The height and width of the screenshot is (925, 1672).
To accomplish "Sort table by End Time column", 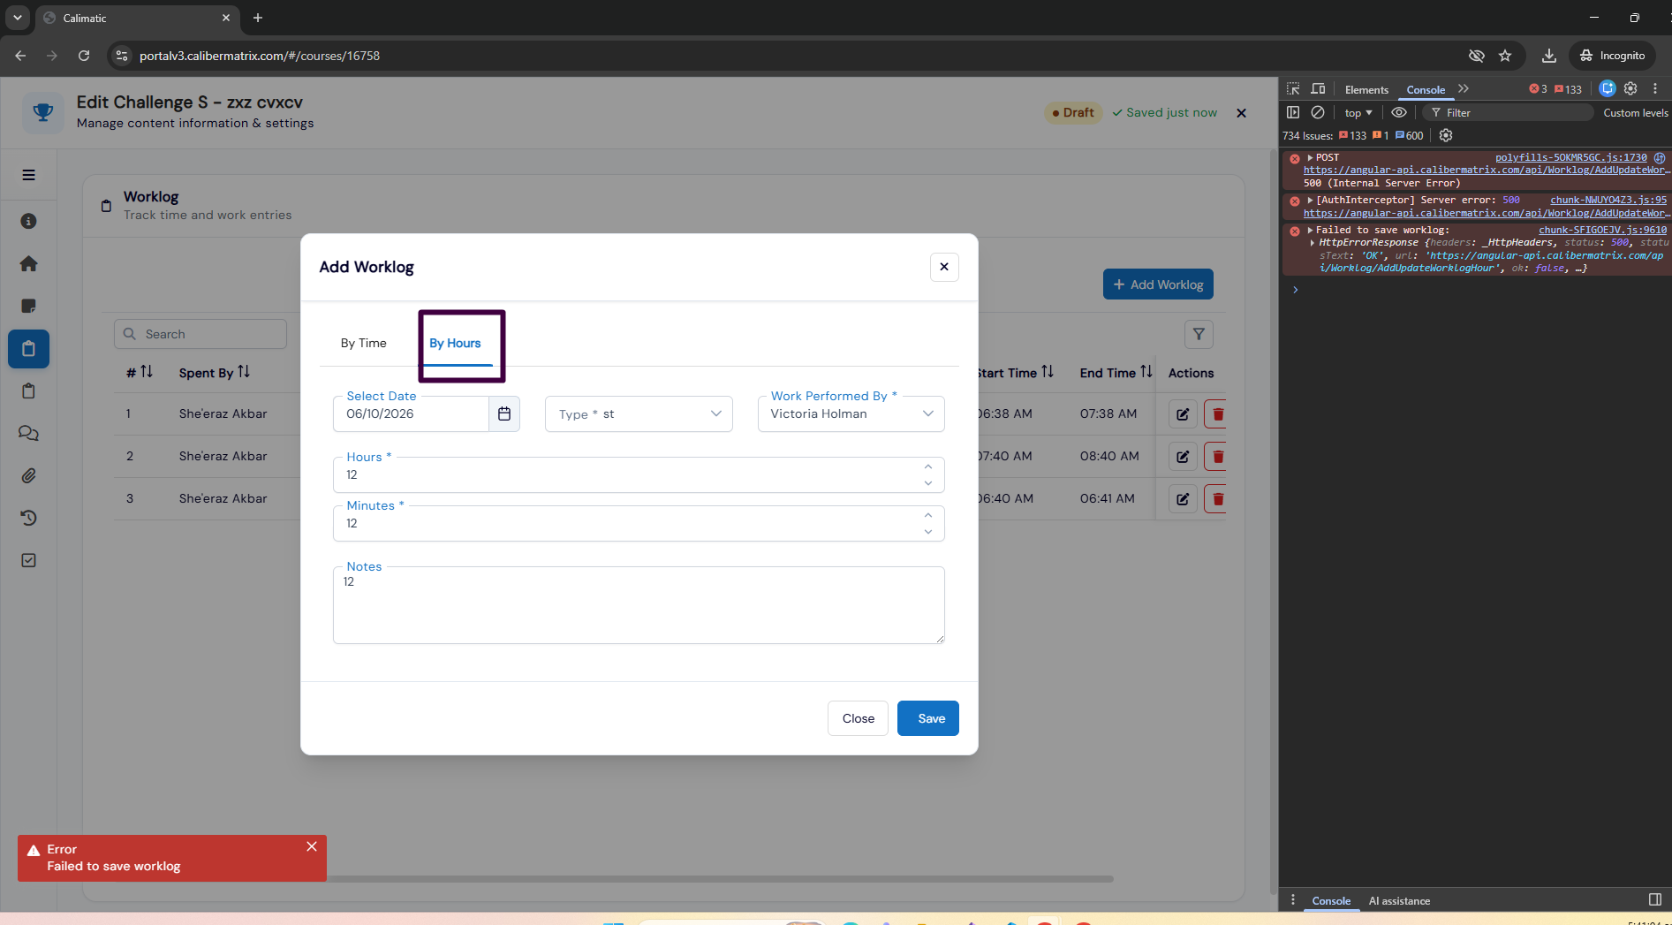I will 1116,373.
